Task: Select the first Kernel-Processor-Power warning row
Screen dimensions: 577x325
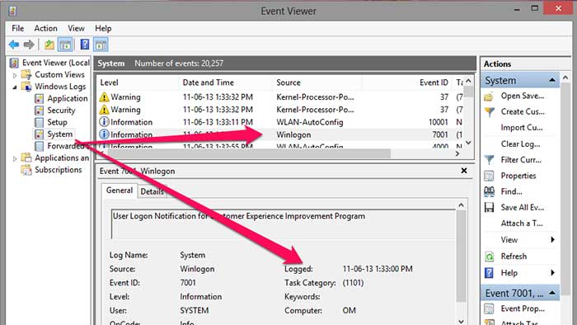Action: pos(280,97)
